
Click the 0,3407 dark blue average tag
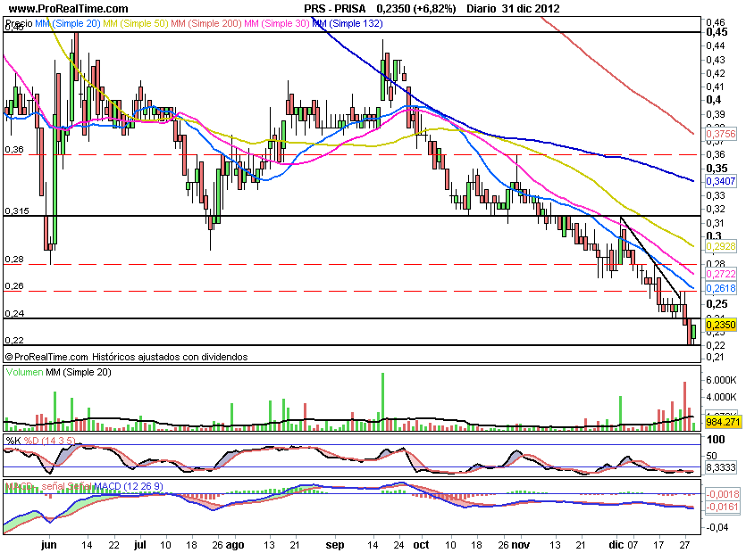pos(720,180)
